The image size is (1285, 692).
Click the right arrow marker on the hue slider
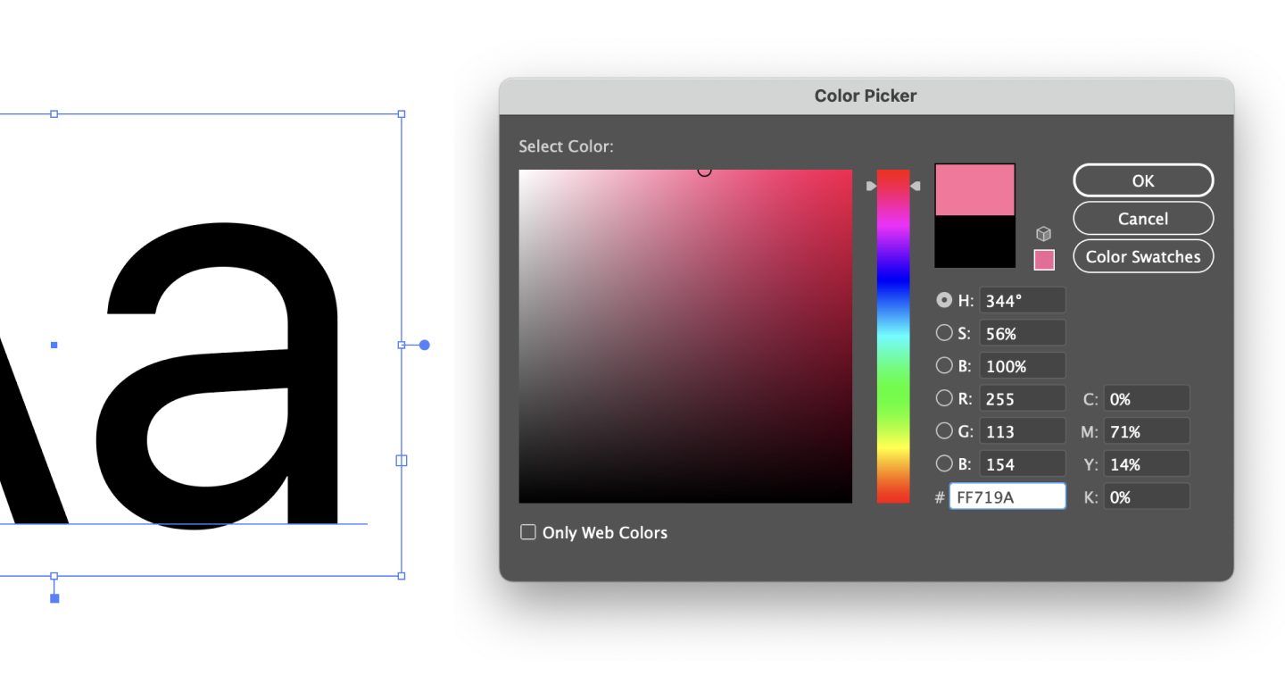coord(916,185)
